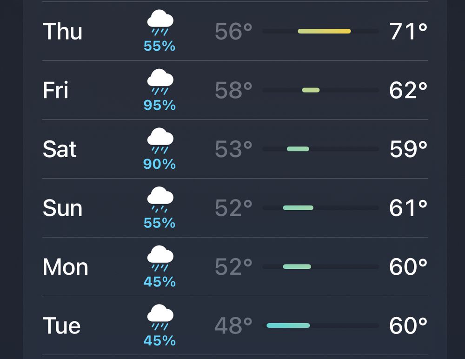Viewport: 465px width, 359px height.
Task: Open the Sat forecast day label
Action: coord(60,149)
